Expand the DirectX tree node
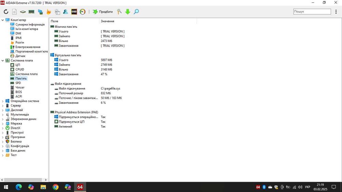The height and width of the screenshot is (192, 342). 3,128
